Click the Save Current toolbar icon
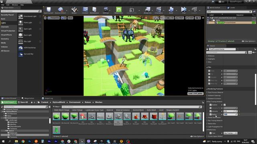The height and width of the screenshot is (144, 257). click(49, 10)
